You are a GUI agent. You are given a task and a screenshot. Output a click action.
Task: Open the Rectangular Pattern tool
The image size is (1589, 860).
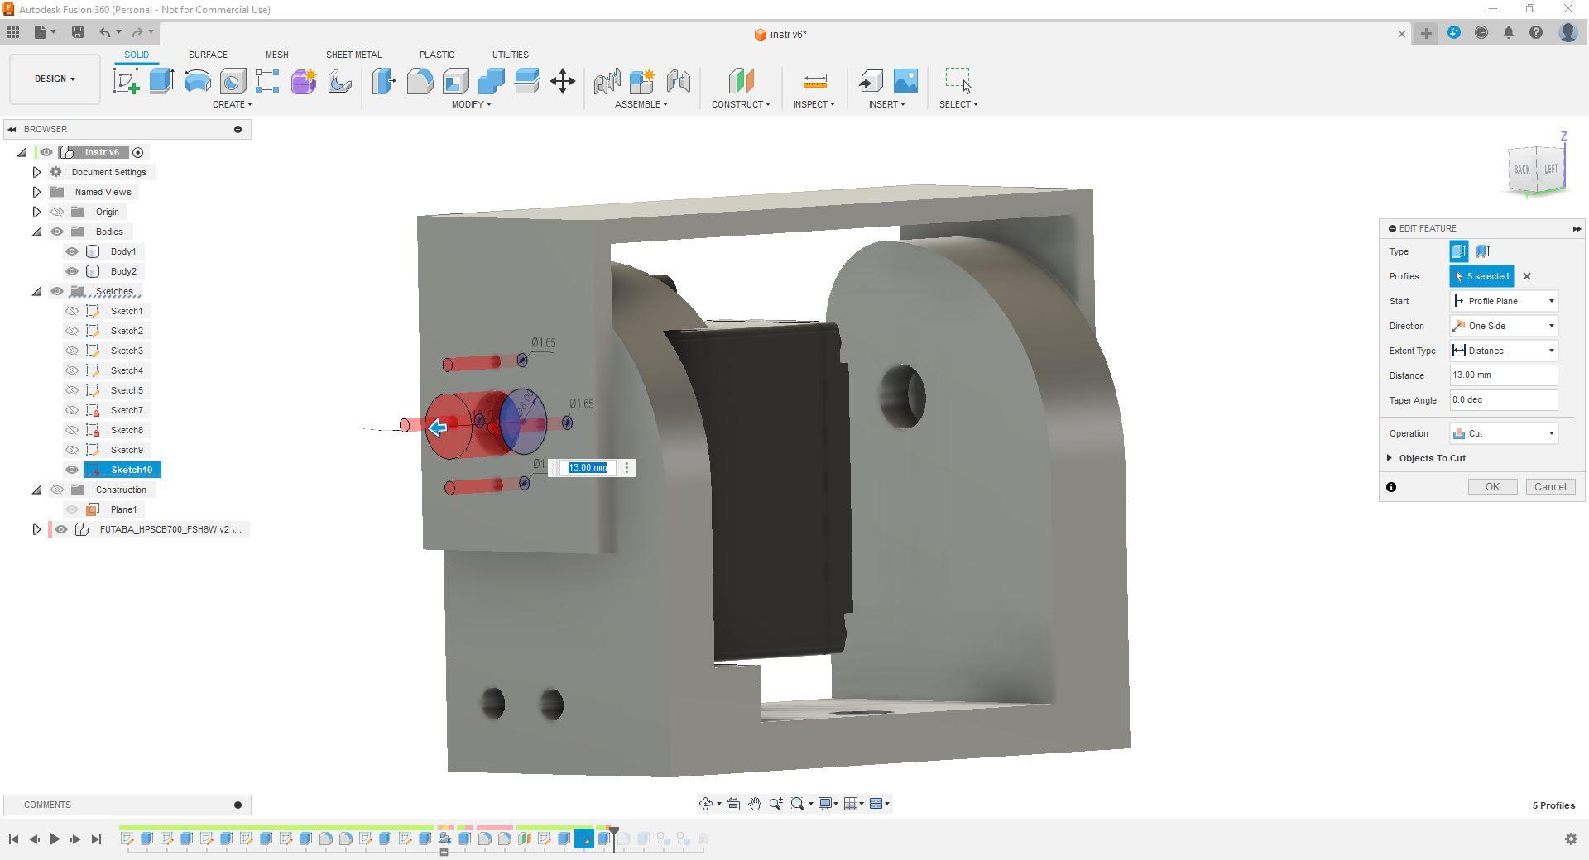click(x=267, y=81)
